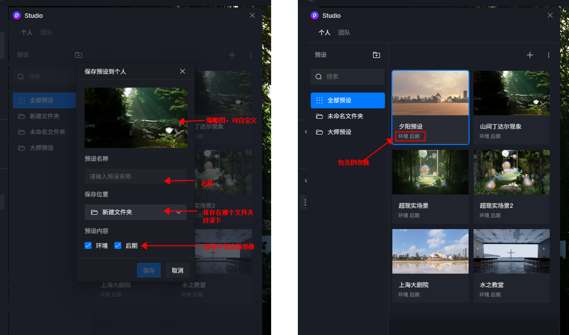Open more options dots in left window
Viewport: 569px width, 335px height.
[251, 55]
